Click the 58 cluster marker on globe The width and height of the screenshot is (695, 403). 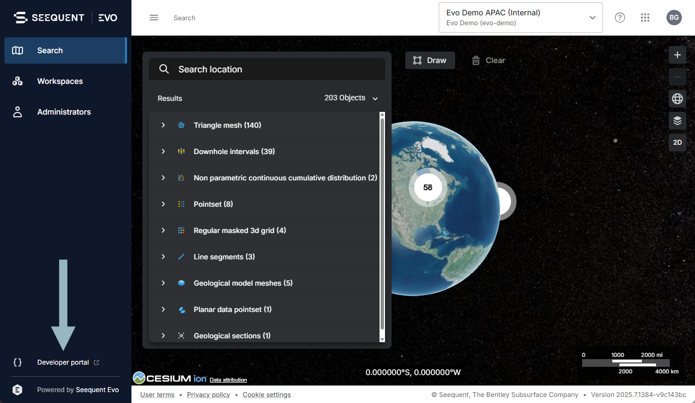tap(428, 188)
